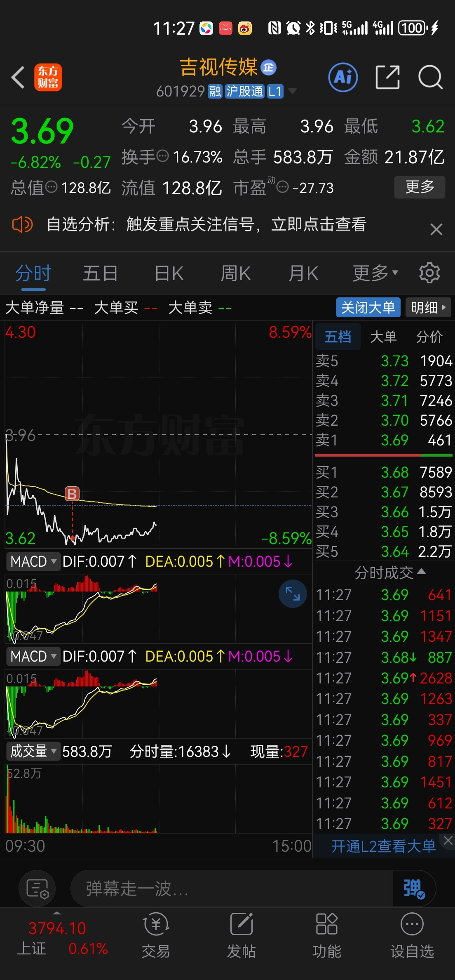Switch to the 分时 tab
The image size is (455, 980).
pyautogui.click(x=33, y=273)
